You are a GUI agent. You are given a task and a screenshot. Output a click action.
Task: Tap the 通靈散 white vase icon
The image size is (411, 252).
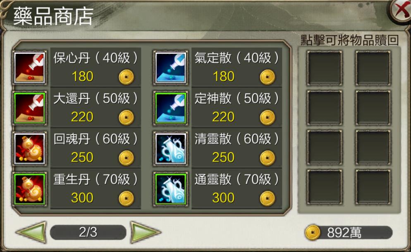click(x=171, y=189)
